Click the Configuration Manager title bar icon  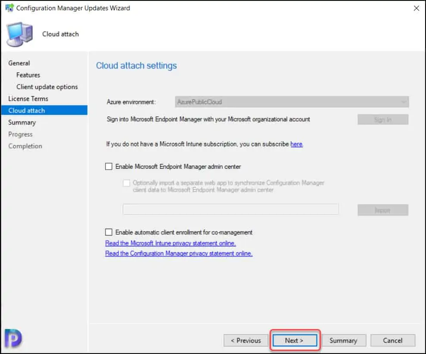coord(9,8)
